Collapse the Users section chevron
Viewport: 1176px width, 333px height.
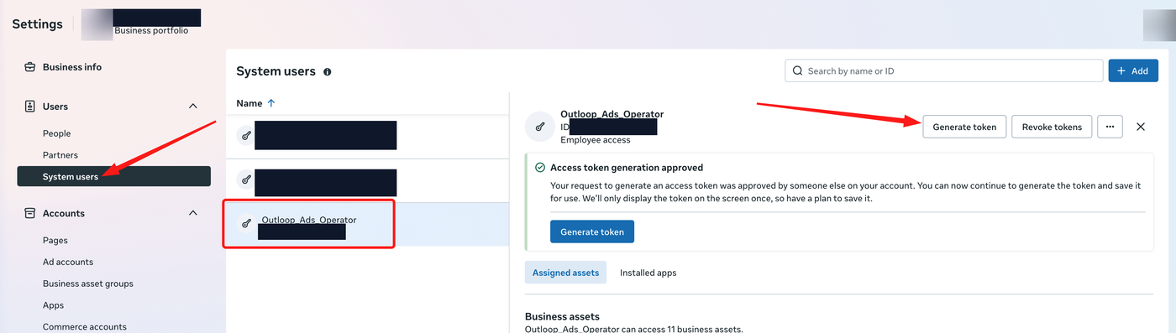coord(193,107)
